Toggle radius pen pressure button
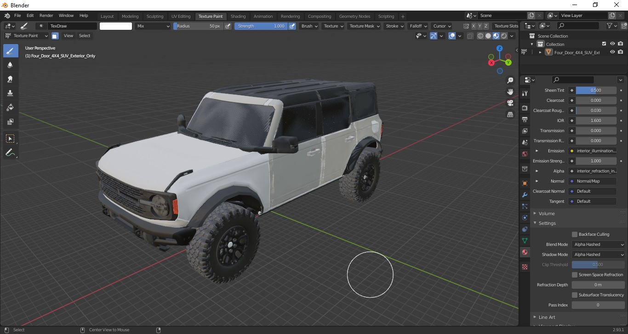Viewport: 628px width, 334px height. 228,26
